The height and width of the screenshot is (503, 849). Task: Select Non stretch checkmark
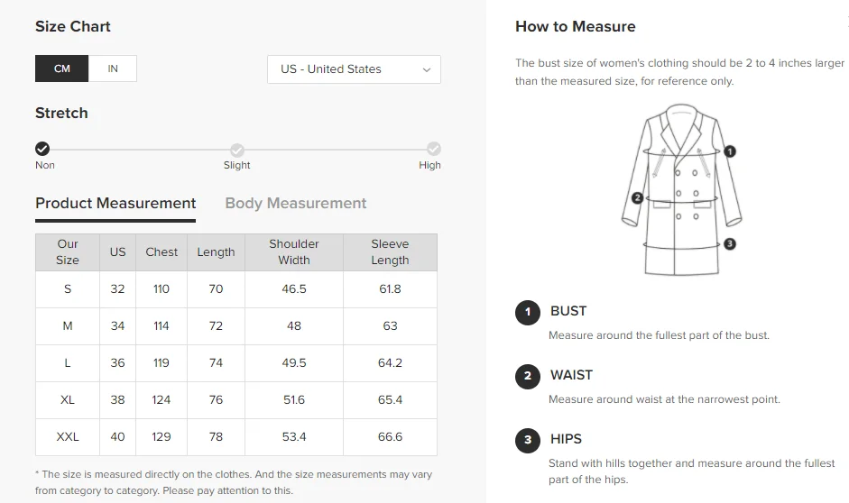[x=42, y=149]
